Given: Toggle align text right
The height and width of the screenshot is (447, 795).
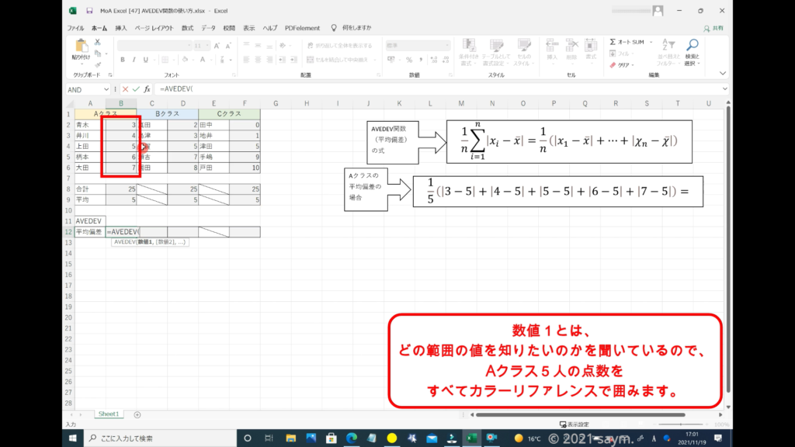Looking at the screenshot, I should click(x=269, y=60).
